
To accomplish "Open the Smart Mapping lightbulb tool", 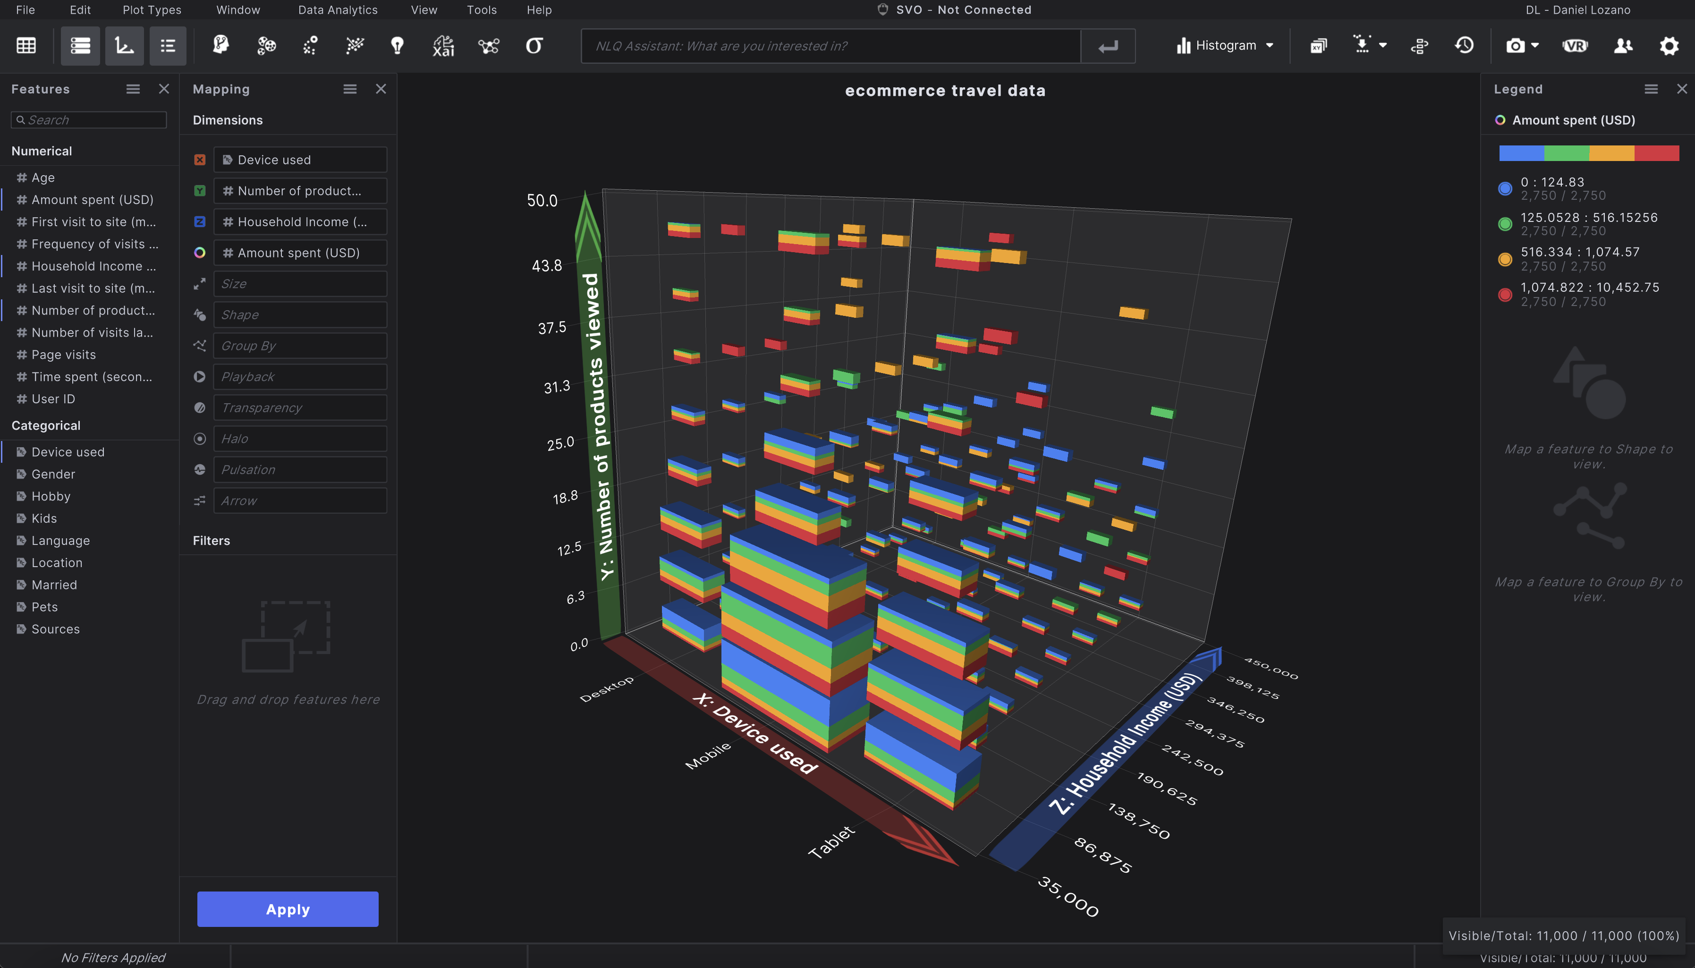I will pyautogui.click(x=397, y=46).
